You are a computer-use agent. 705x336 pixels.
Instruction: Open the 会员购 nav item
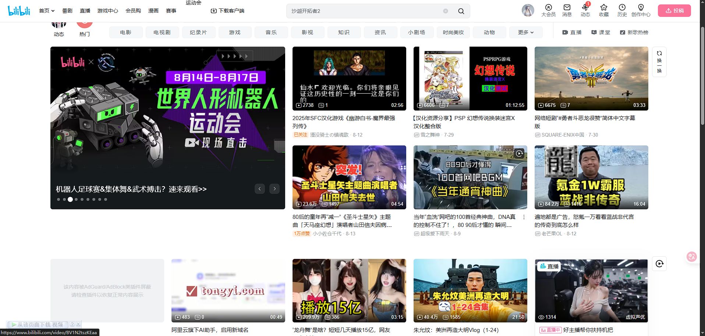click(x=133, y=11)
